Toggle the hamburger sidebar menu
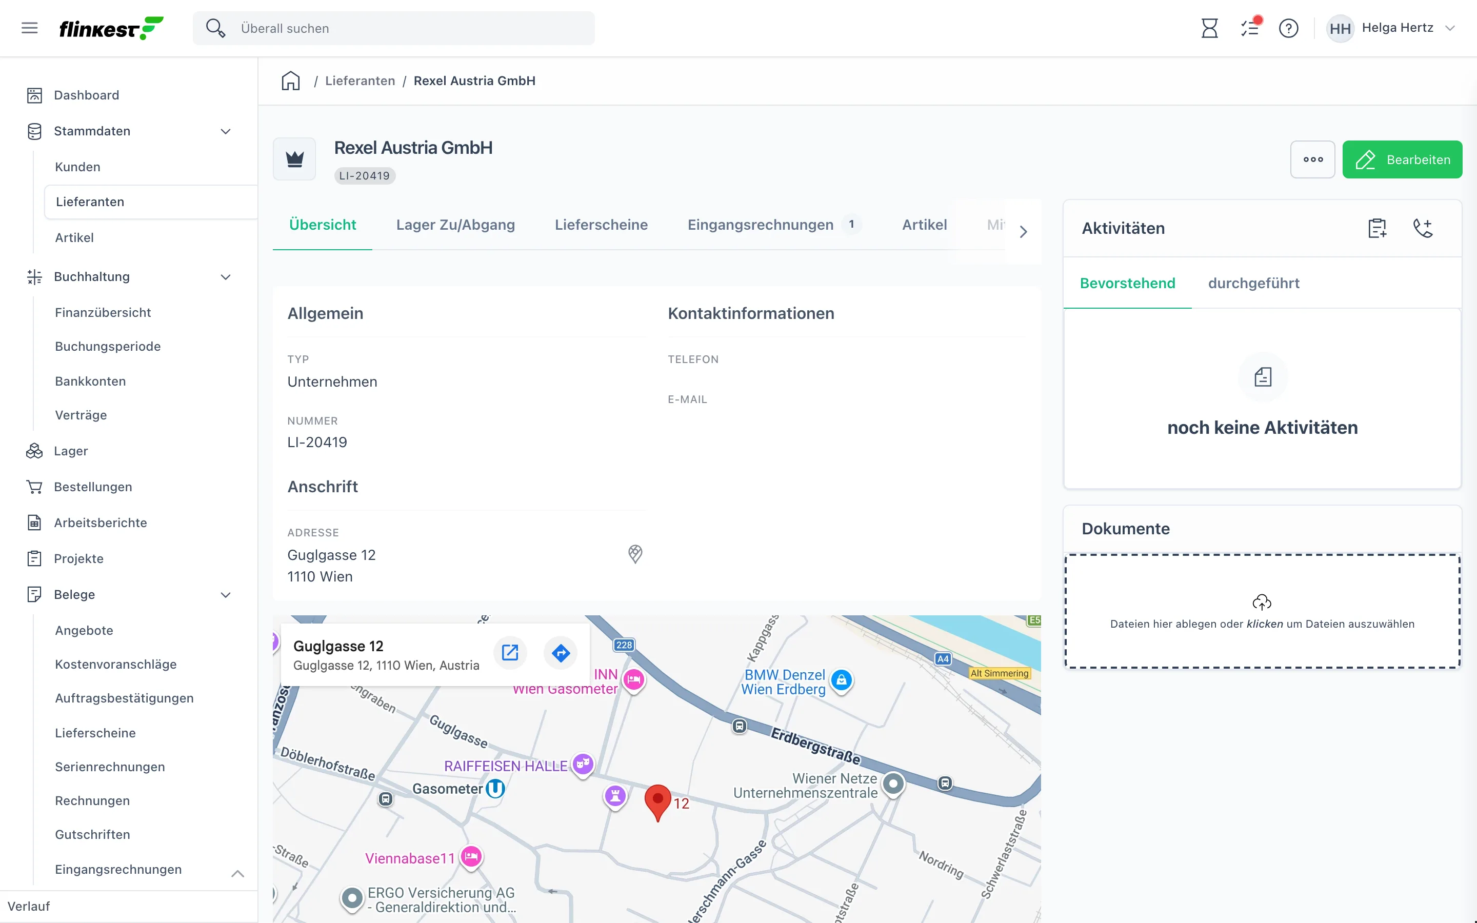The height and width of the screenshot is (923, 1477). [x=29, y=28]
